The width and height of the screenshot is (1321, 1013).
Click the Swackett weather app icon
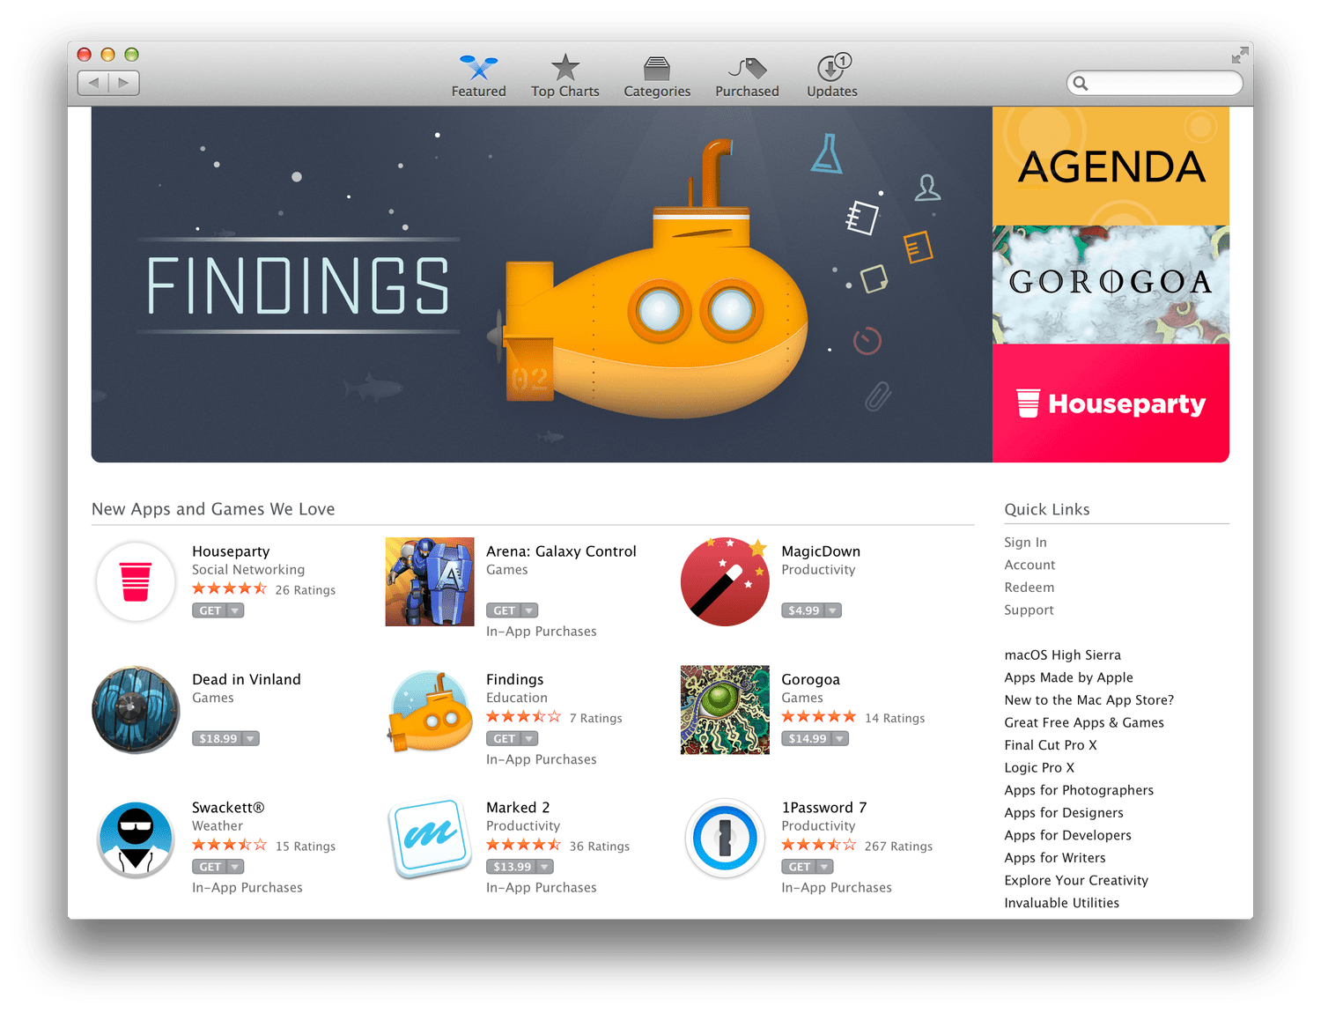coord(136,839)
